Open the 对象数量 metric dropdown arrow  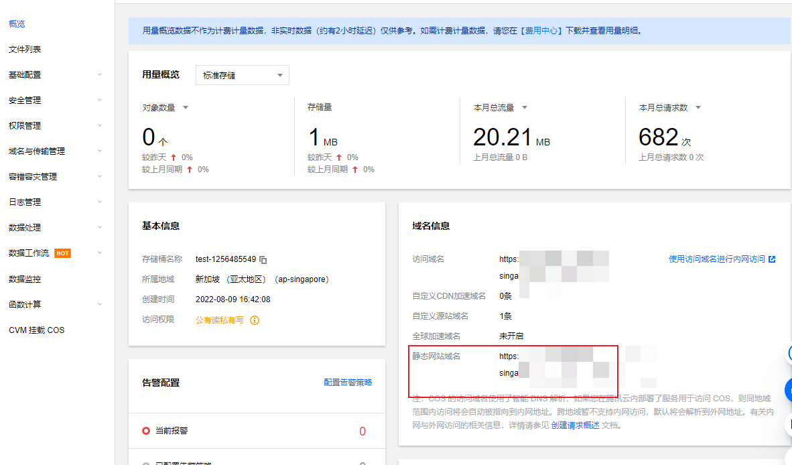[x=186, y=107]
